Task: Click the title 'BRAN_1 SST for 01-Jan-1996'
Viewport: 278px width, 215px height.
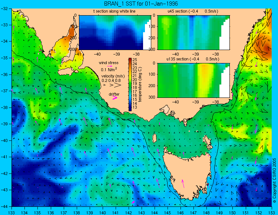Action: pos(141,4)
